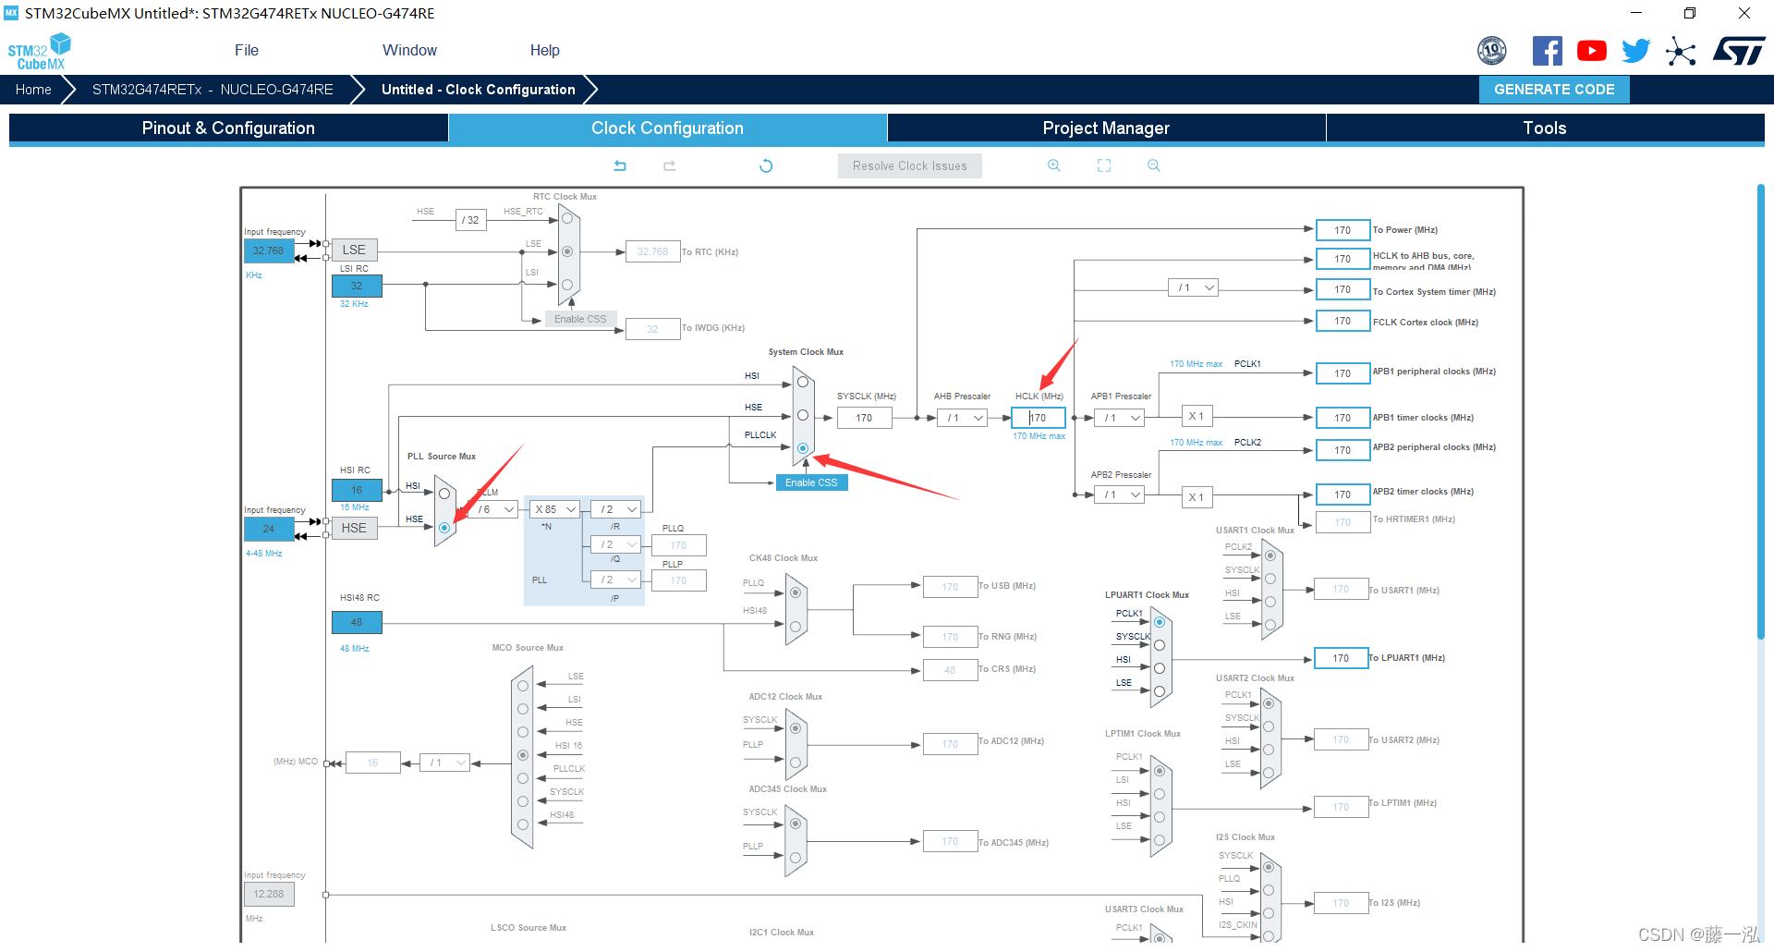The height and width of the screenshot is (952, 1774).
Task: Click the zoom-in magnifier icon
Action: (1054, 165)
